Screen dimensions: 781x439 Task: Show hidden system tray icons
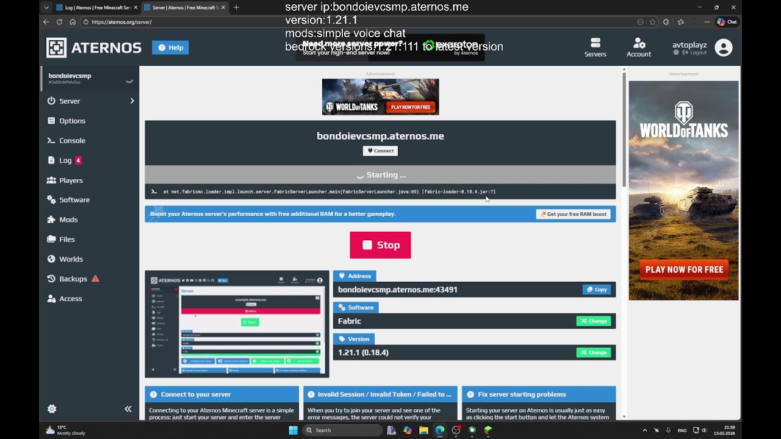tap(644, 430)
